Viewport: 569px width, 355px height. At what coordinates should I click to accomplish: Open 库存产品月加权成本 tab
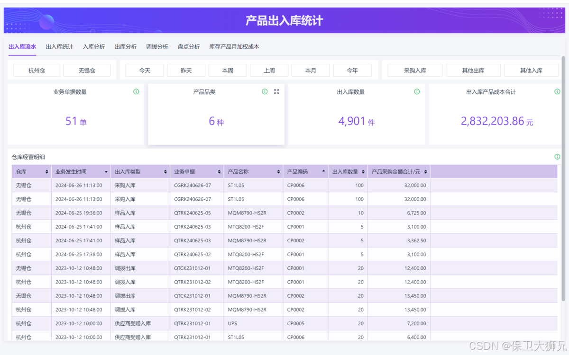[x=234, y=47]
